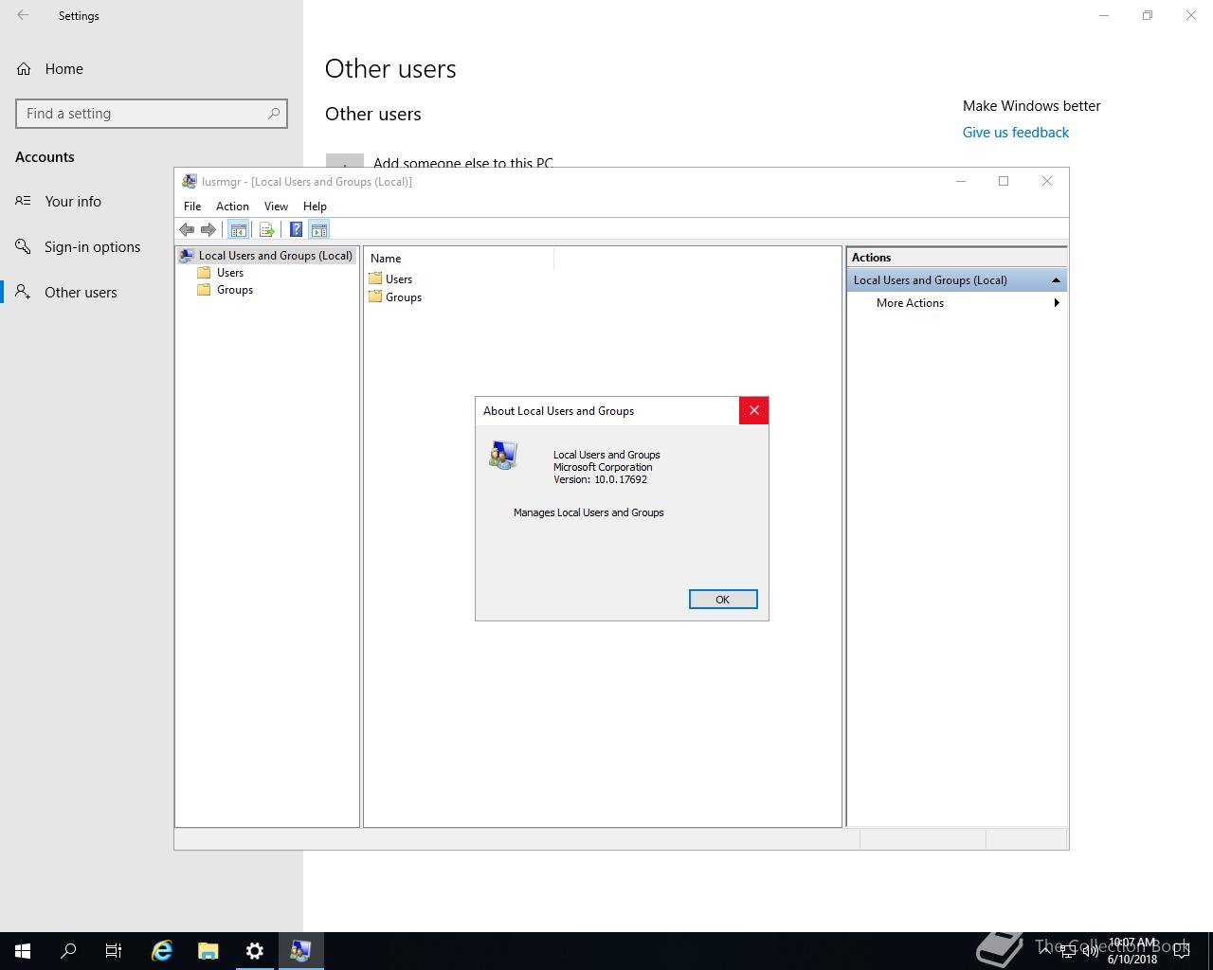Screen dimensions: 1213x970
Task: Maximize the lusrmgr window
Action: click(x=1004, y=181)
